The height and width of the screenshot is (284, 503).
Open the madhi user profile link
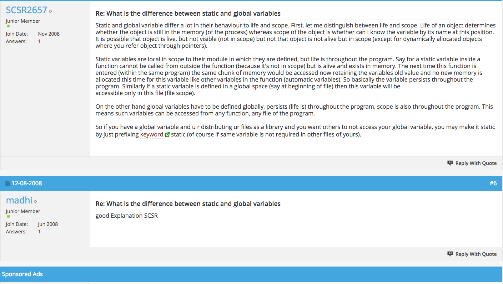click(19, 200)
